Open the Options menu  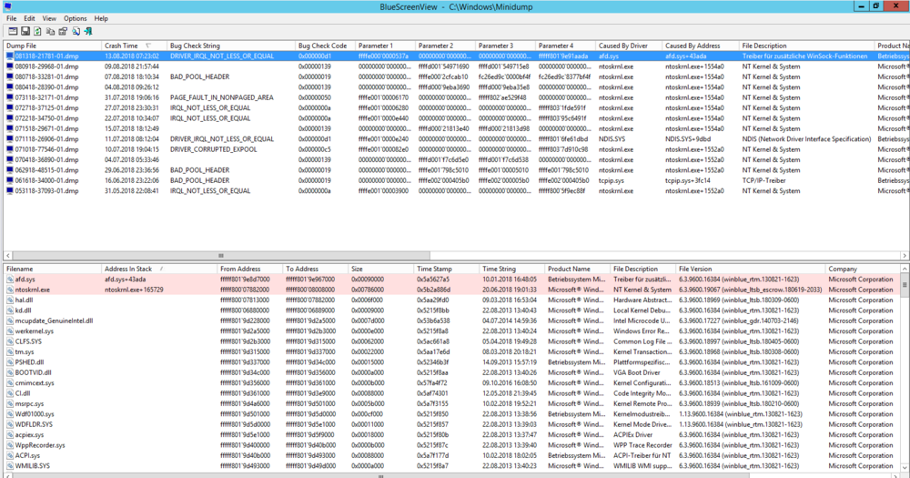click(75, 18)
